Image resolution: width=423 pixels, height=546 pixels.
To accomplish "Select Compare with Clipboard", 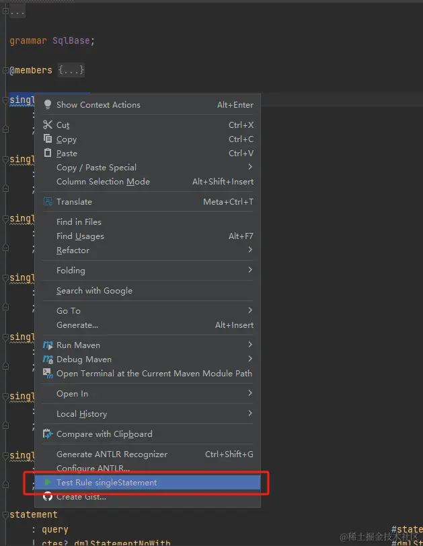I will (148, 434).
